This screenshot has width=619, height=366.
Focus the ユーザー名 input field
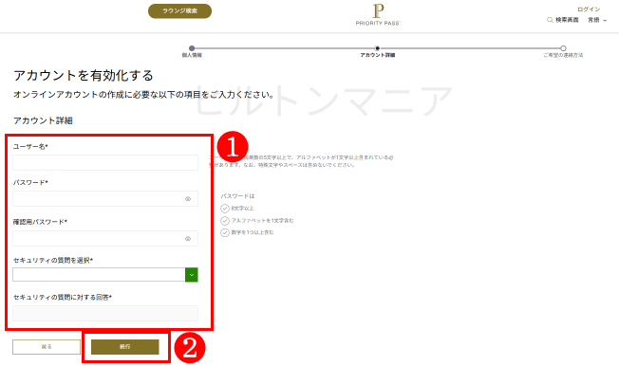(x=105, y=163)
